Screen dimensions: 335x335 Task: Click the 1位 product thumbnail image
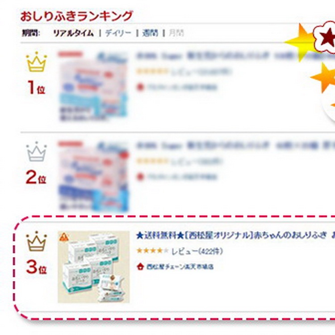click(93, 86)
